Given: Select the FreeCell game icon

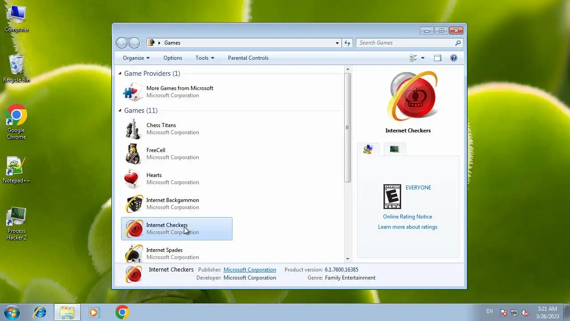Looking at the screenshot, I should coord(133,154).
